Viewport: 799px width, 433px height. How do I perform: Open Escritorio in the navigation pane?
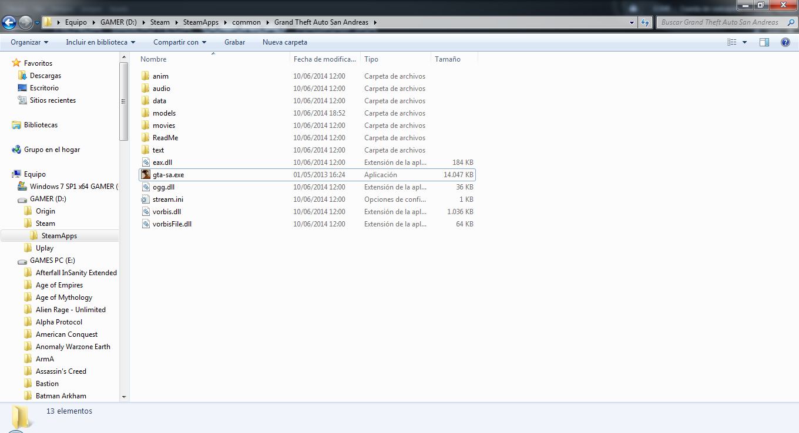[x=44, y=88]
